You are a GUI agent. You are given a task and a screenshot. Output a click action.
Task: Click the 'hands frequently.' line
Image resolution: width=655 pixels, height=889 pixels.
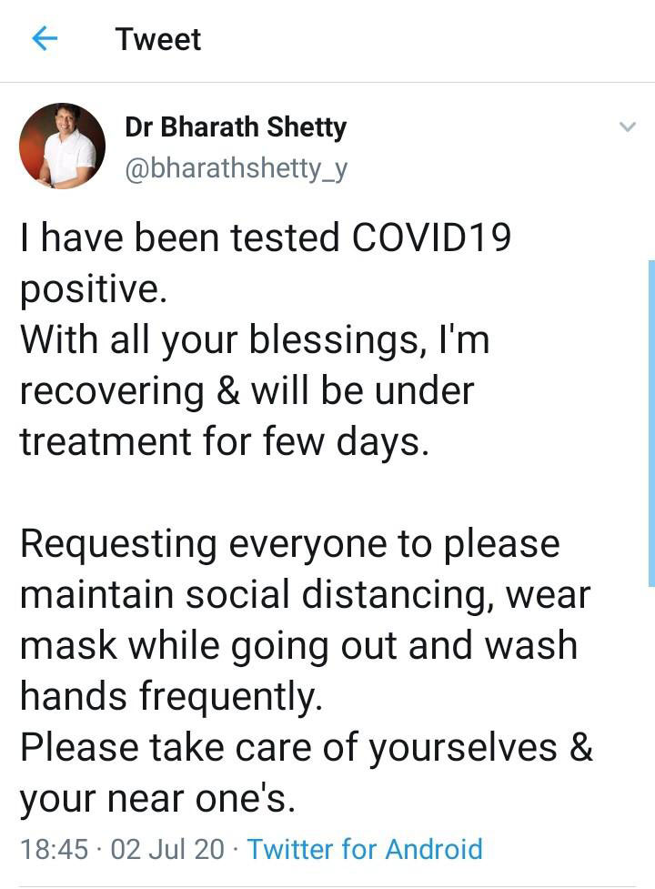pos(171,697)
